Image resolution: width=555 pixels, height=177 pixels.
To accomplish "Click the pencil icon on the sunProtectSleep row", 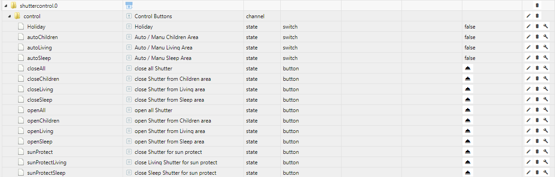I will pos(528,173).
